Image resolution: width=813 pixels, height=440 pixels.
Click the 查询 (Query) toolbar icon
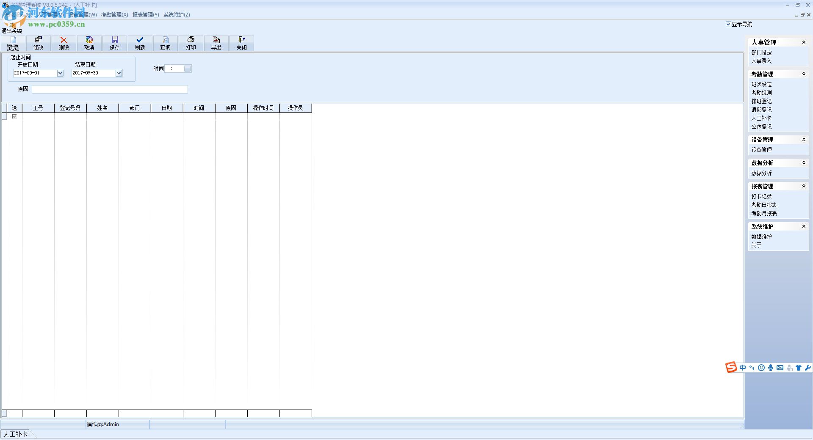(166, 40)
